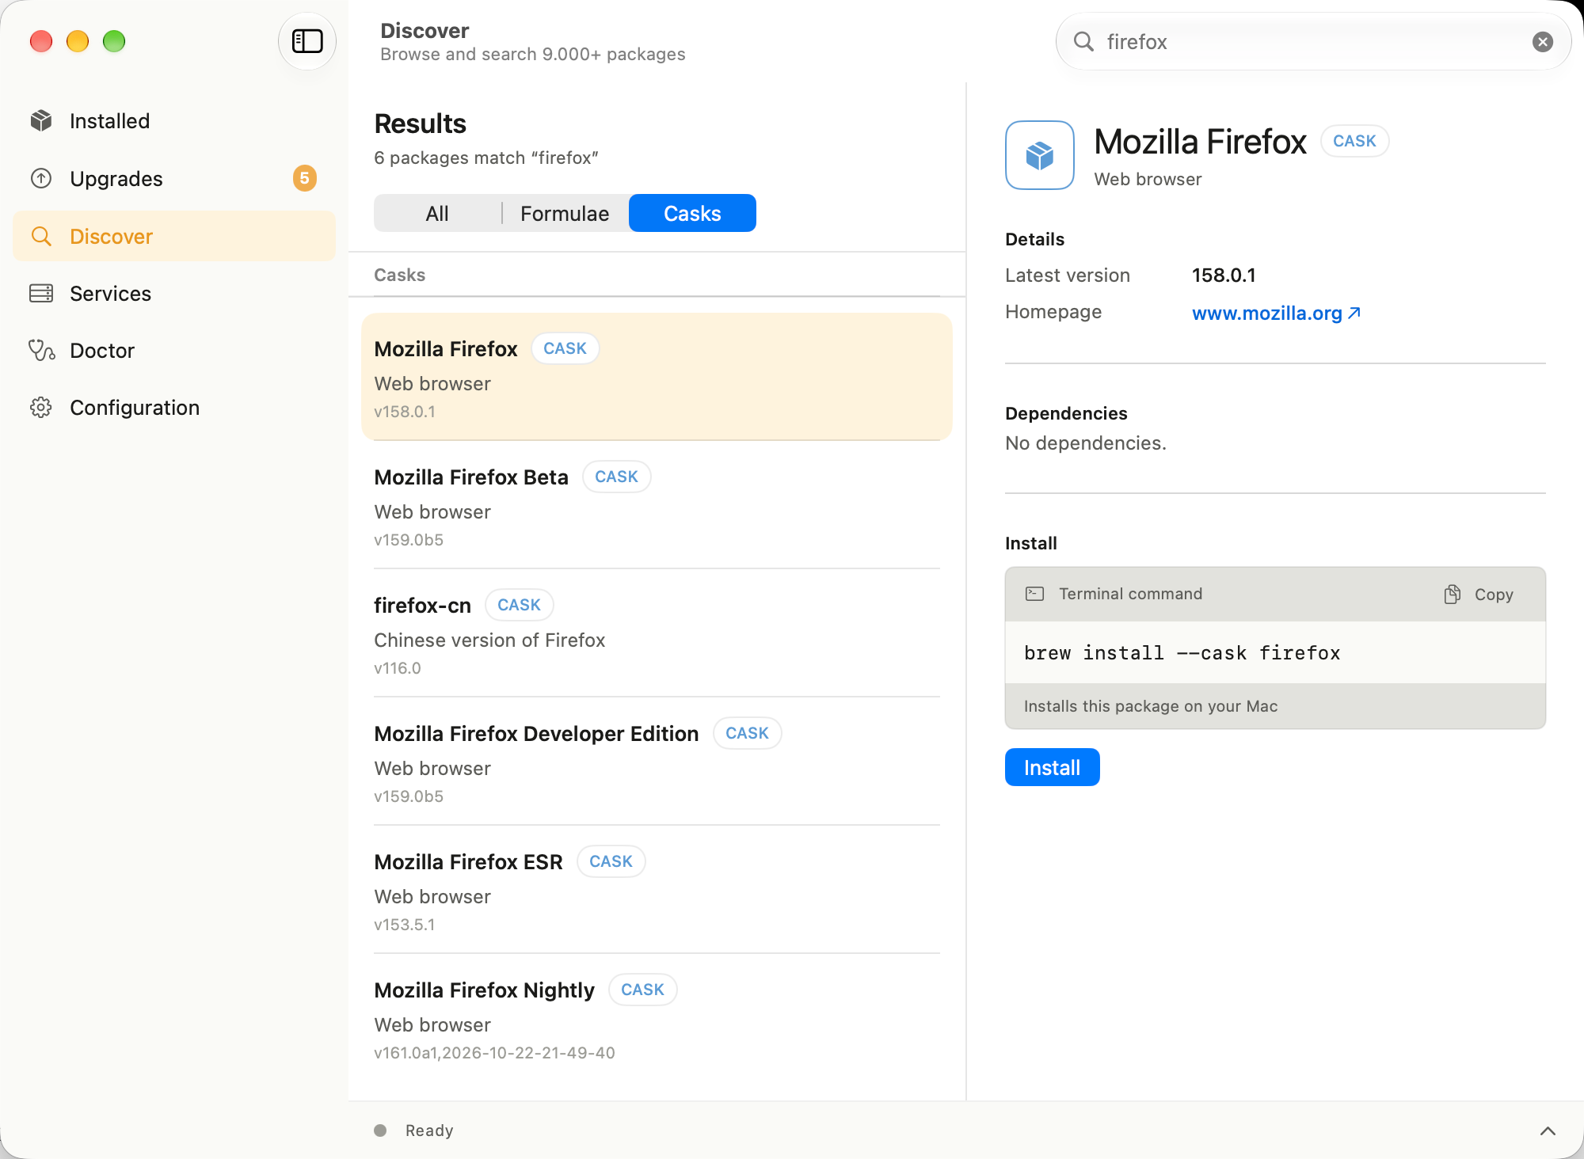Click the CASK badge beside Firefox Beta
The image size is (1584, 1159).
[x=616, y=477]
